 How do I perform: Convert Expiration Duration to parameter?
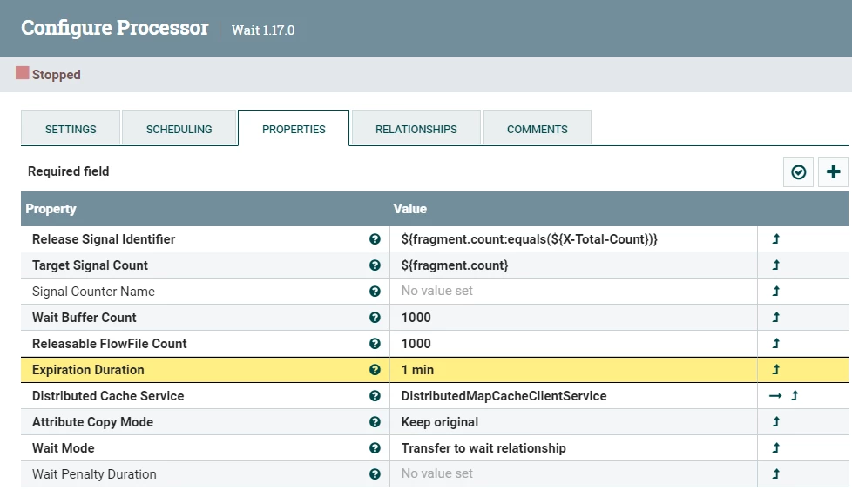click(776, 369)
